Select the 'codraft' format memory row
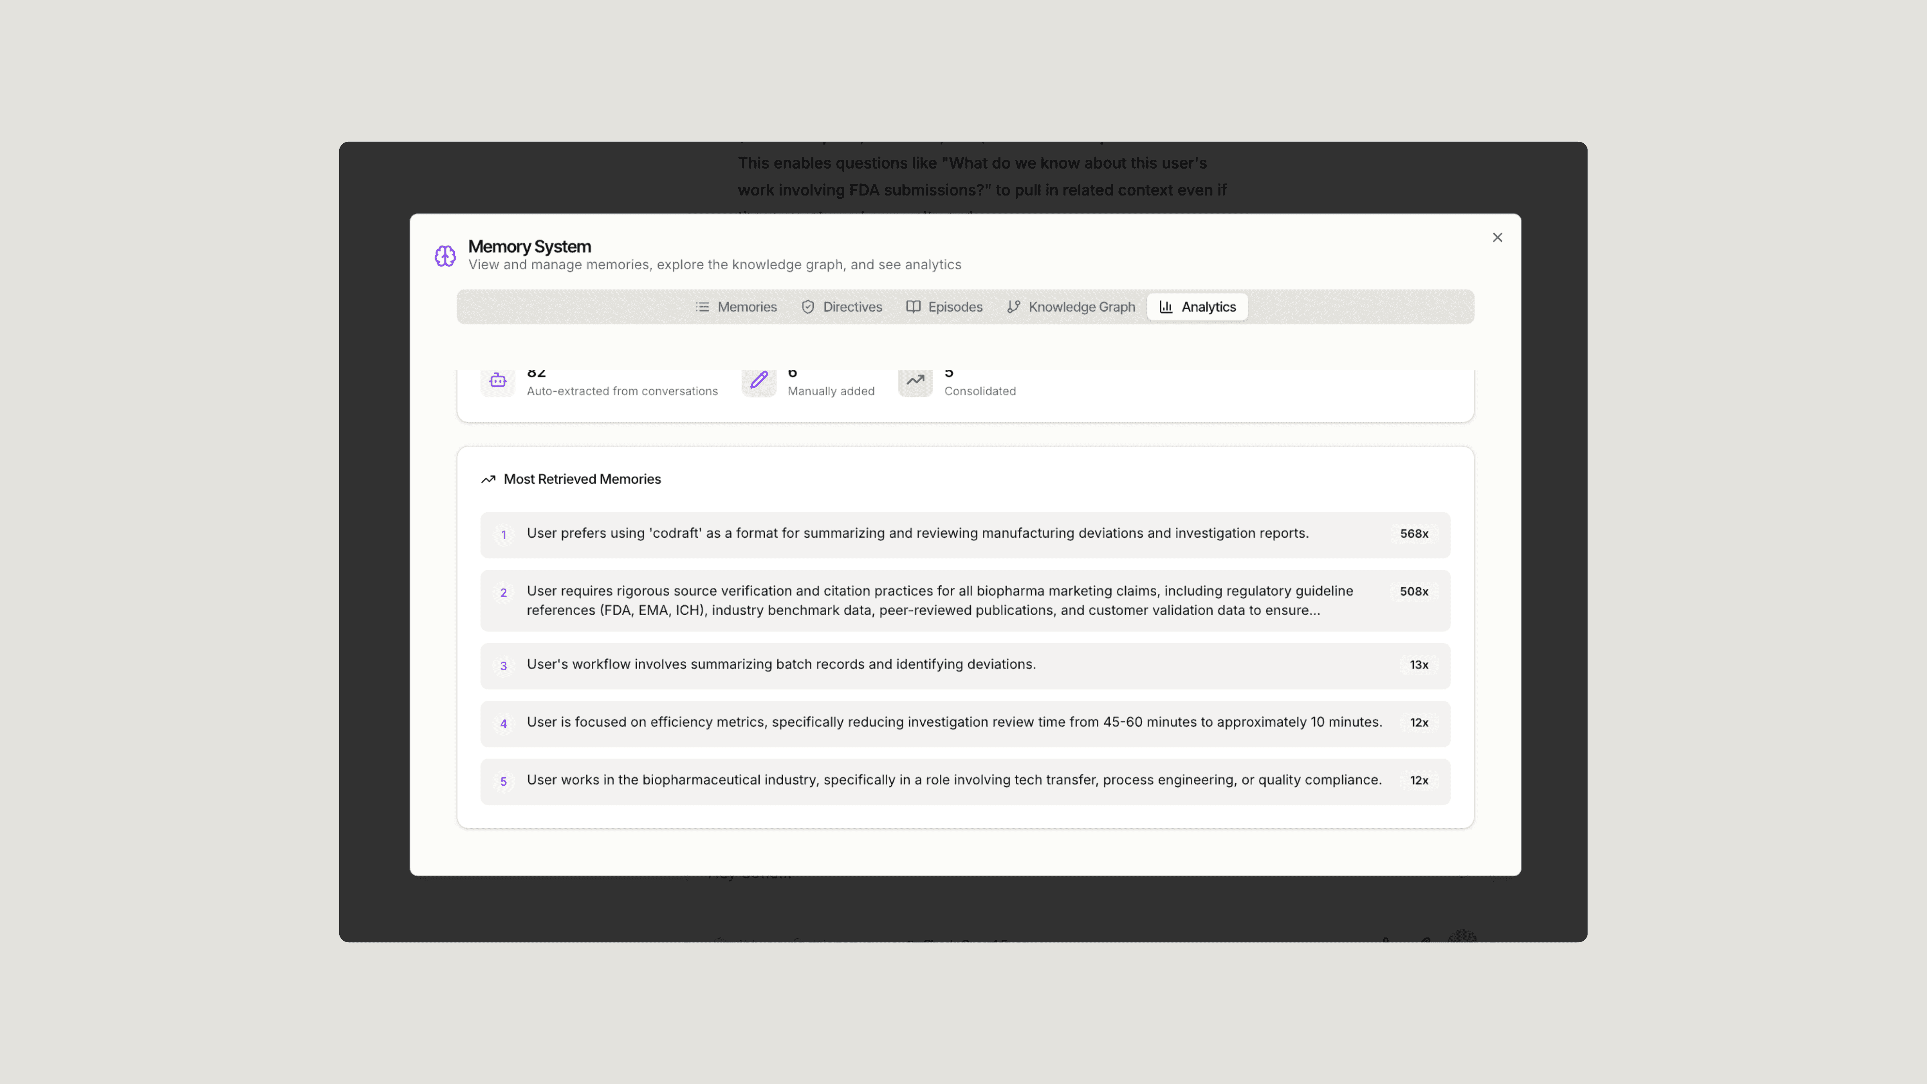Screen dimensions: 1927x1084 [x=917, y=534]
